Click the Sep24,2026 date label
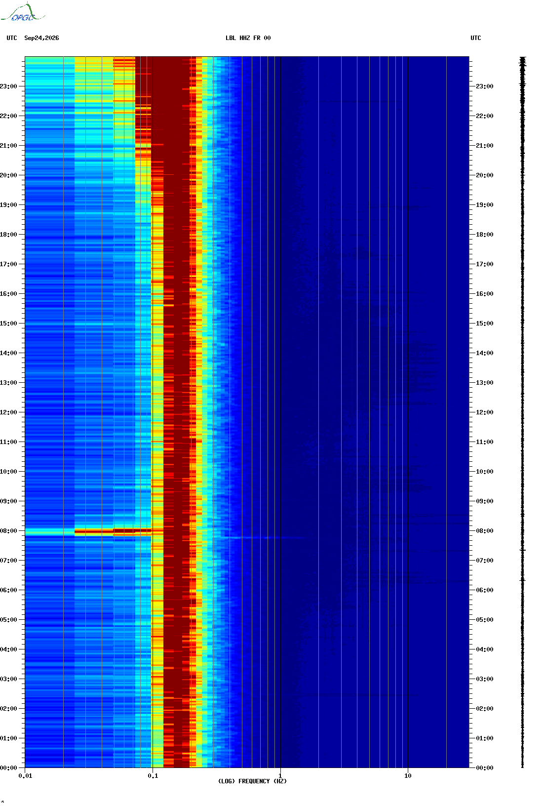544x807 pixels. [41, 38]
